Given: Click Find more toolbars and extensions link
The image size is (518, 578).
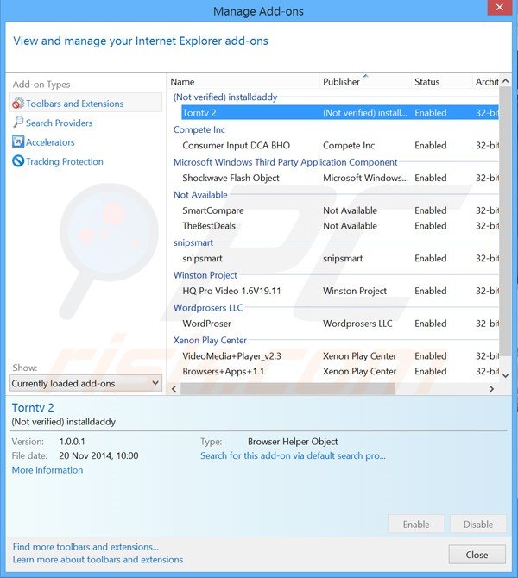Looking at the screenshot, I should [x=85, y=547].
